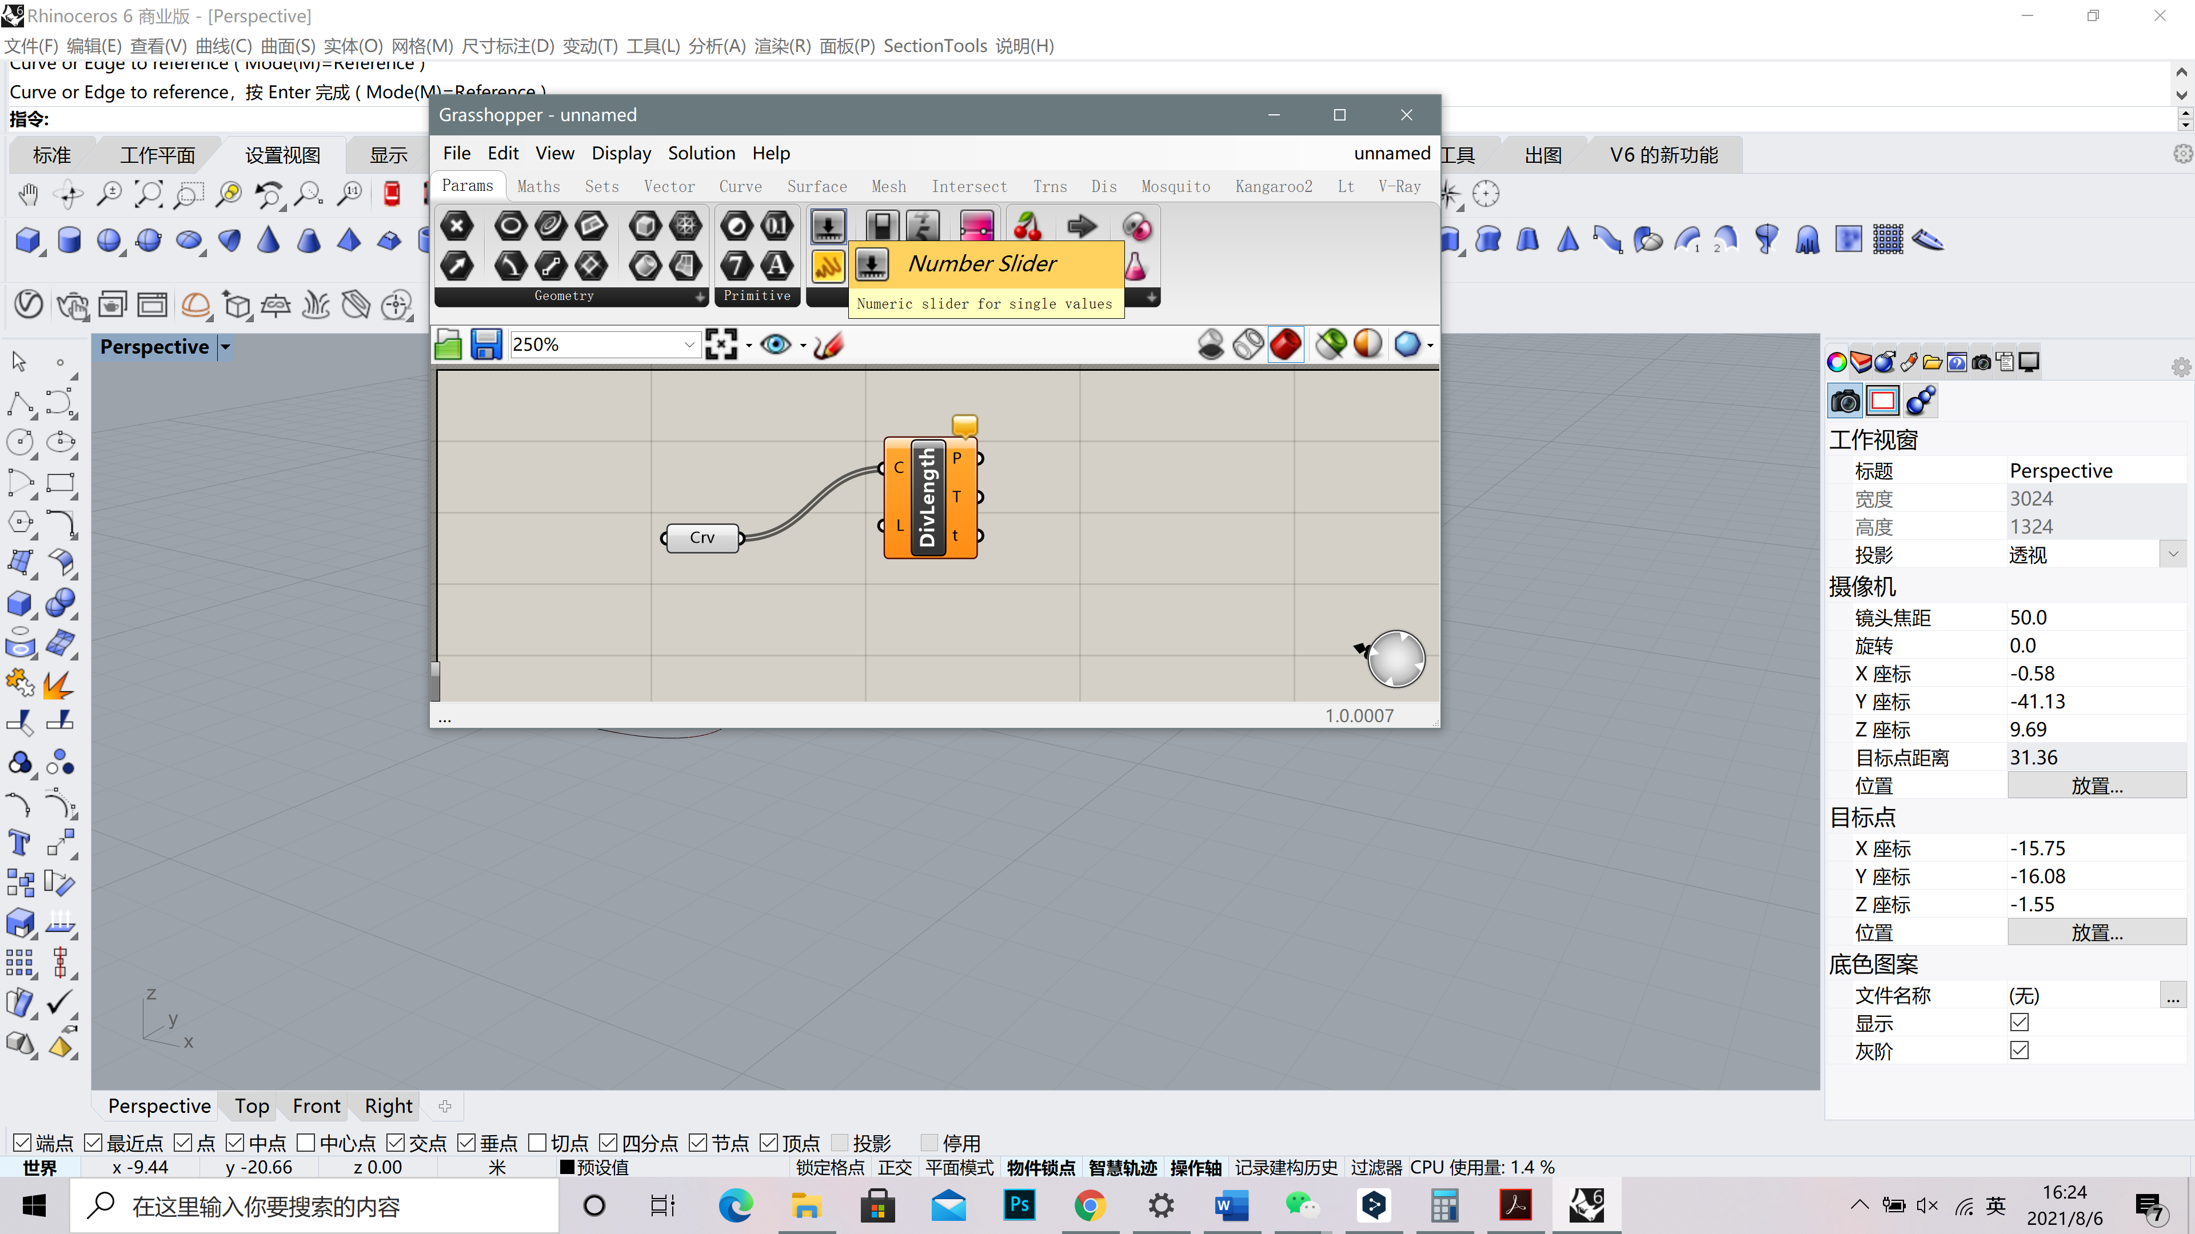
Task: Open Photoshop from the Windows taskbar
Action: tap(1019, 1205)
